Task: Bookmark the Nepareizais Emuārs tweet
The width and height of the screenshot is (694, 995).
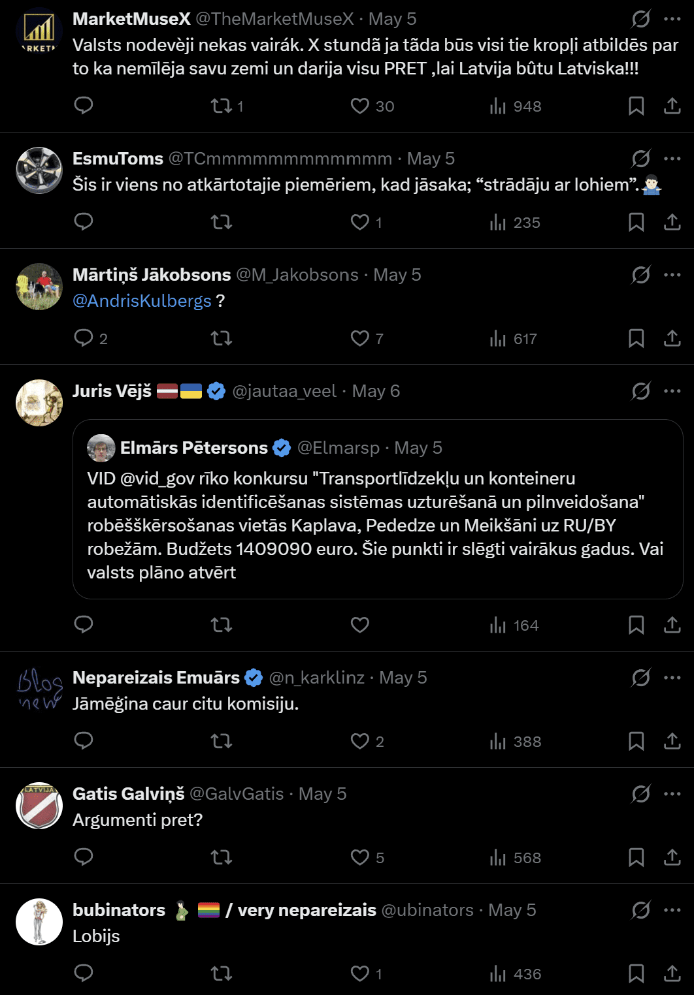Action: (x=636, y=741)
